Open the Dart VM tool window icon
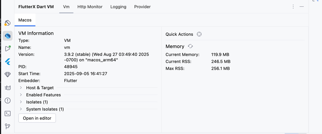Image resolution: width=322 pixels, height=134 pixels. (x=8, y=36)
